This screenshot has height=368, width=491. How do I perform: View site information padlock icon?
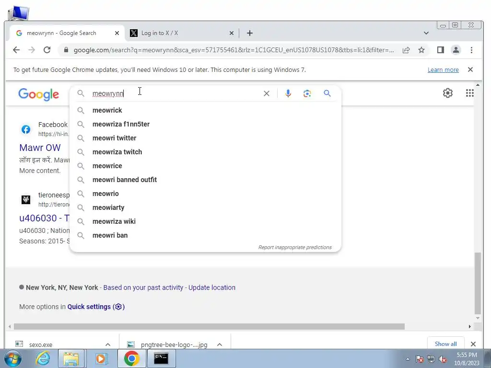[66, 50]
